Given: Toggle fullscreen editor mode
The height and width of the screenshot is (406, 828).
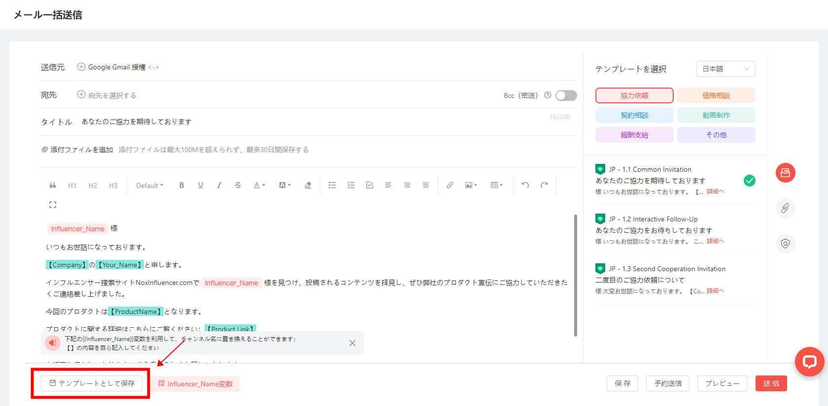Looking at the screenshot, I should (x=53, y=205).
